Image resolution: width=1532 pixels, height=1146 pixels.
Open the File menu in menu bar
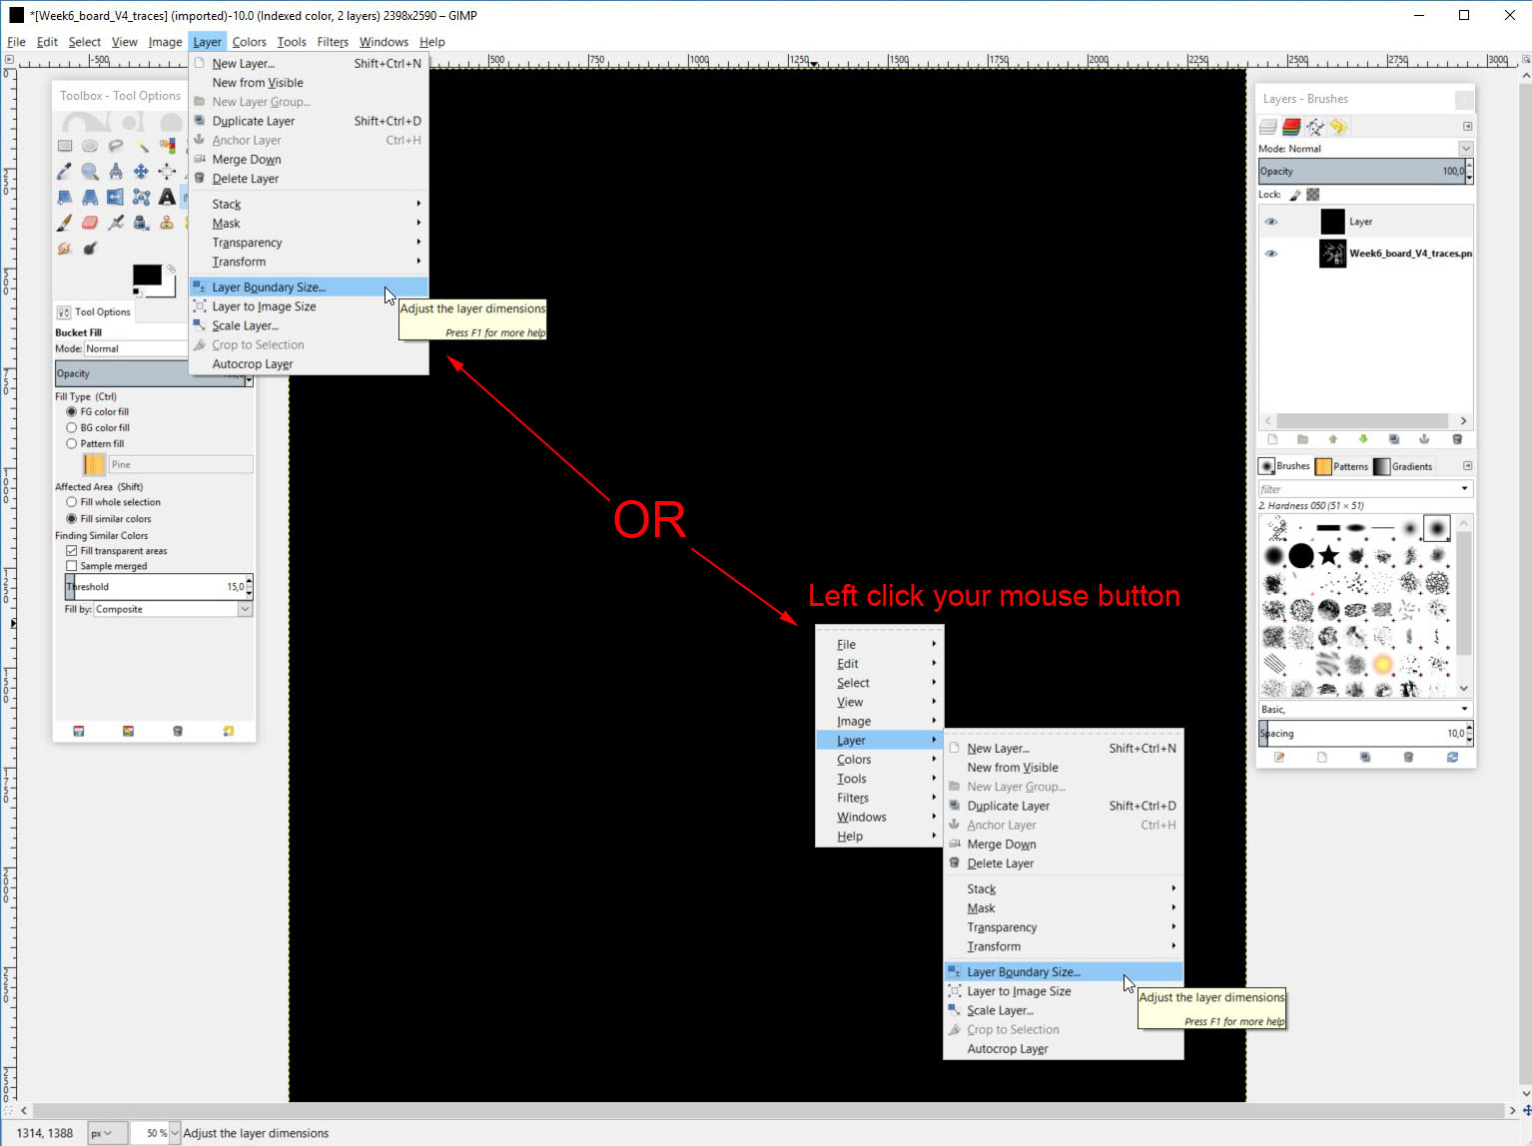tap(17, 42)
